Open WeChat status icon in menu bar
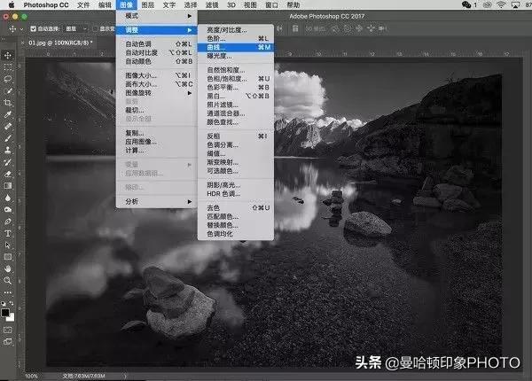The image size is (532, 381). coord(466,4)
